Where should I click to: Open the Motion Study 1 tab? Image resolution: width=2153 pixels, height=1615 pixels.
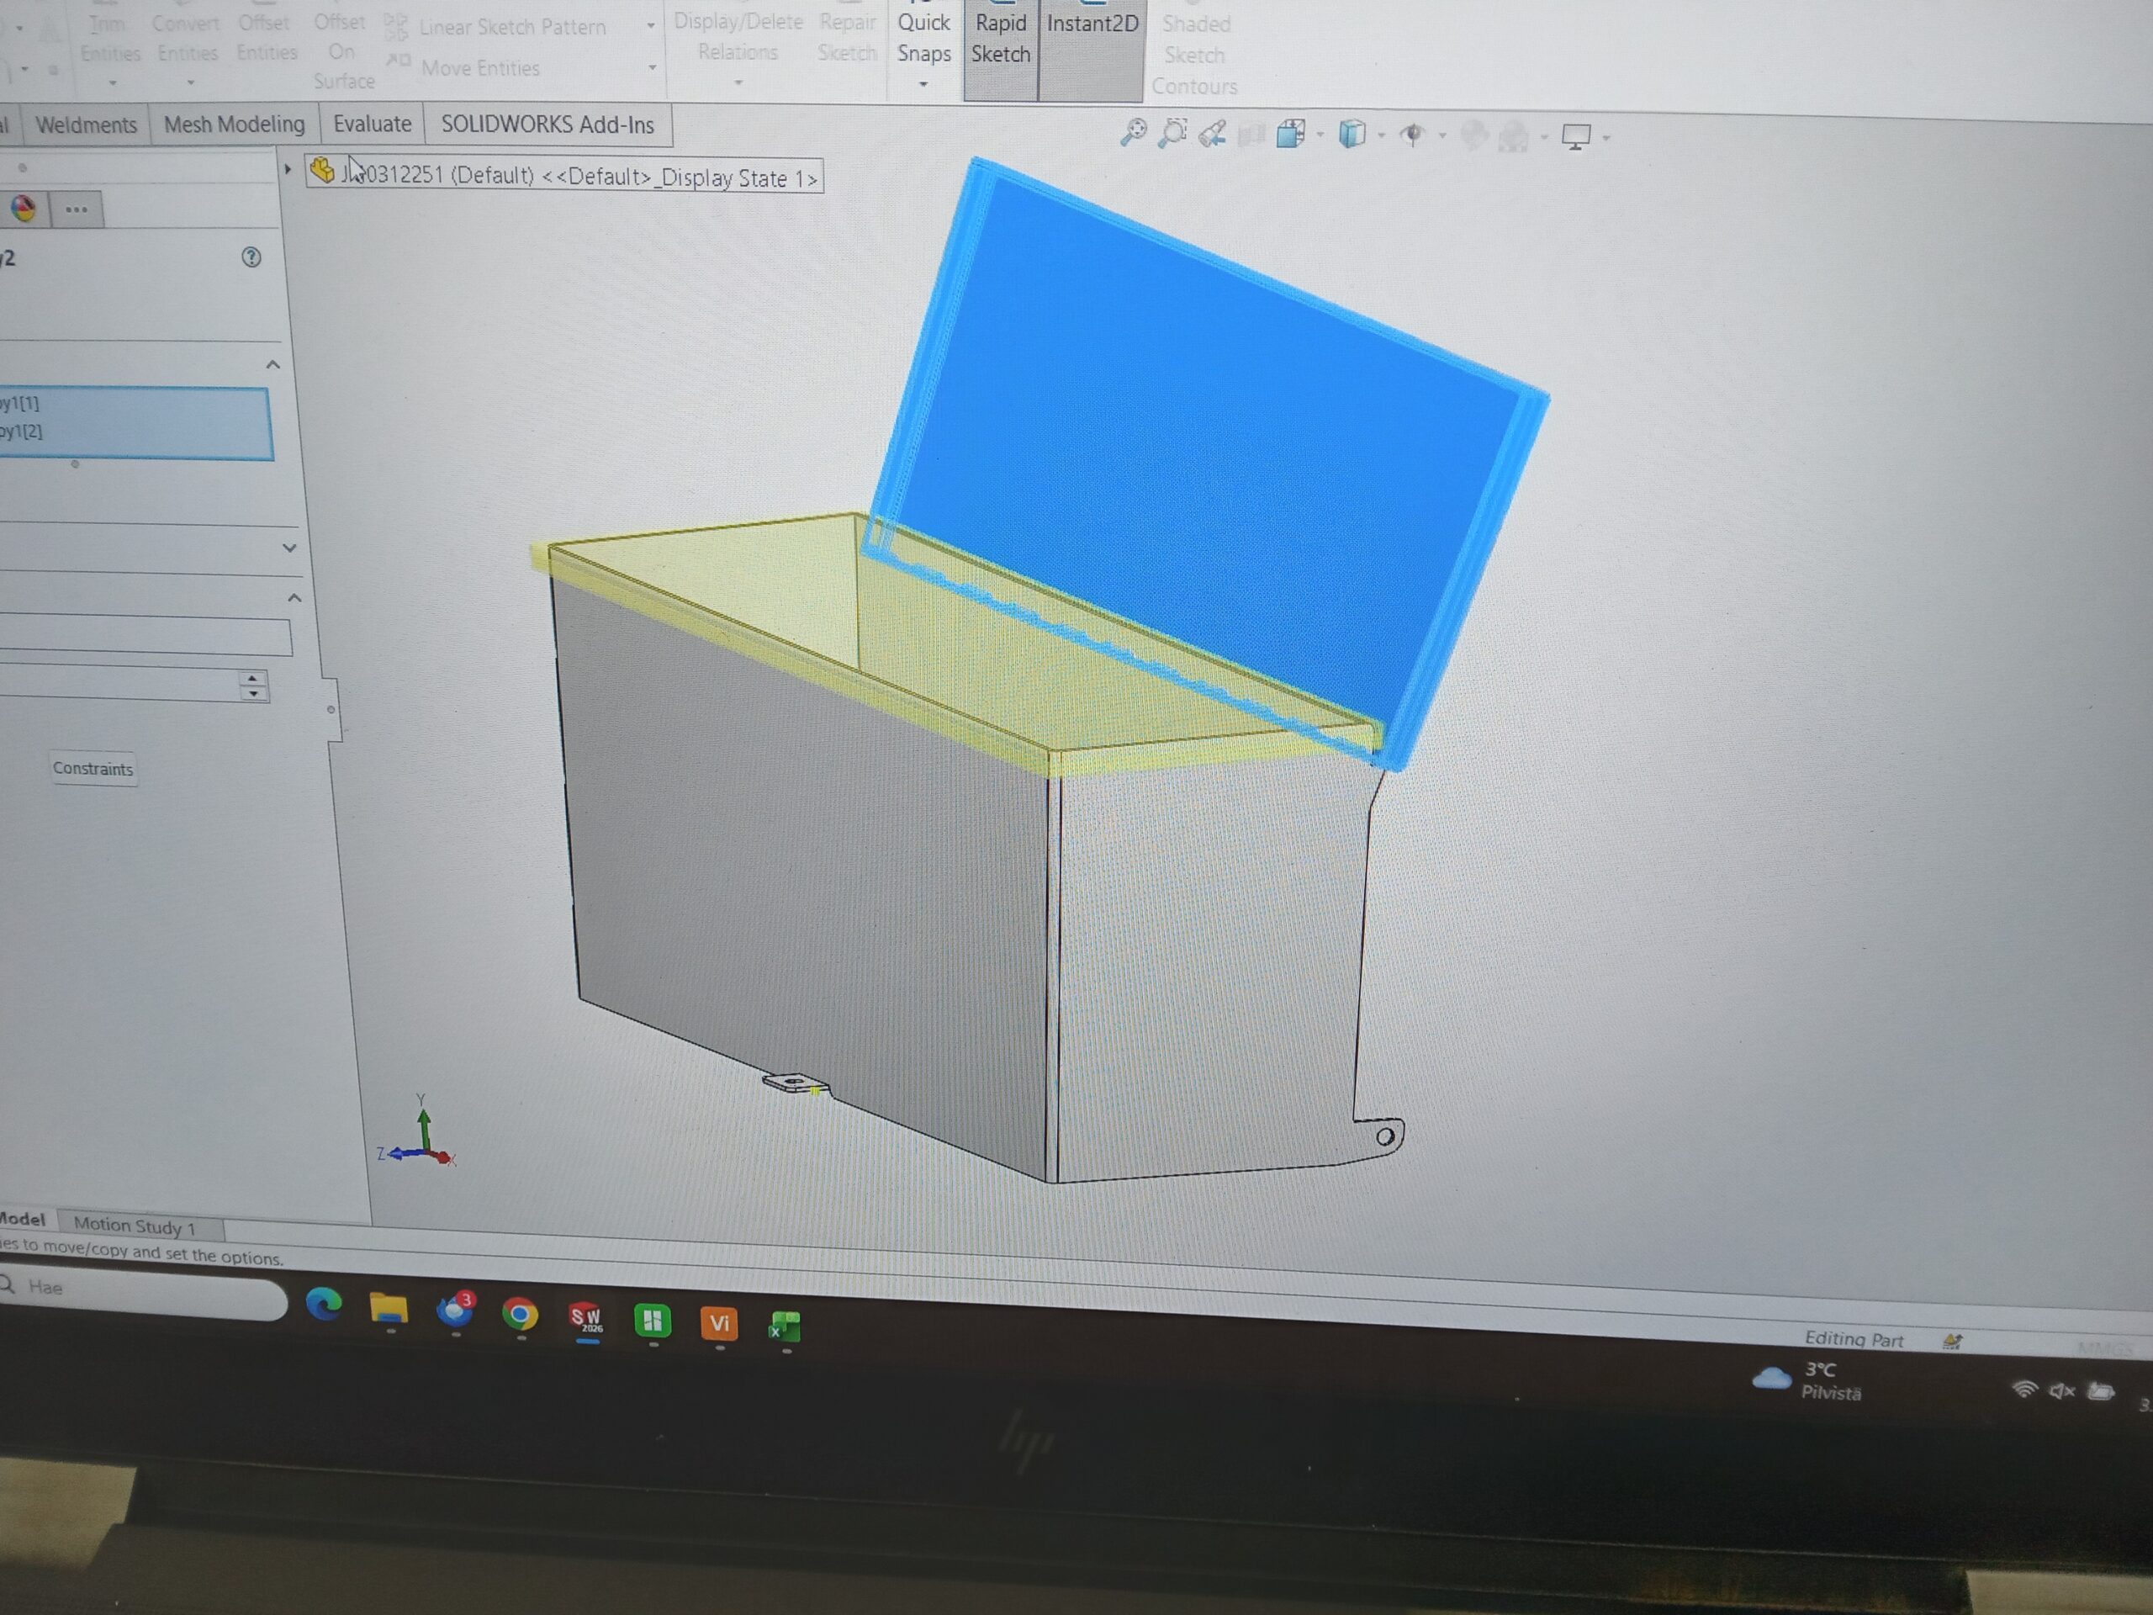(139, 1225)
